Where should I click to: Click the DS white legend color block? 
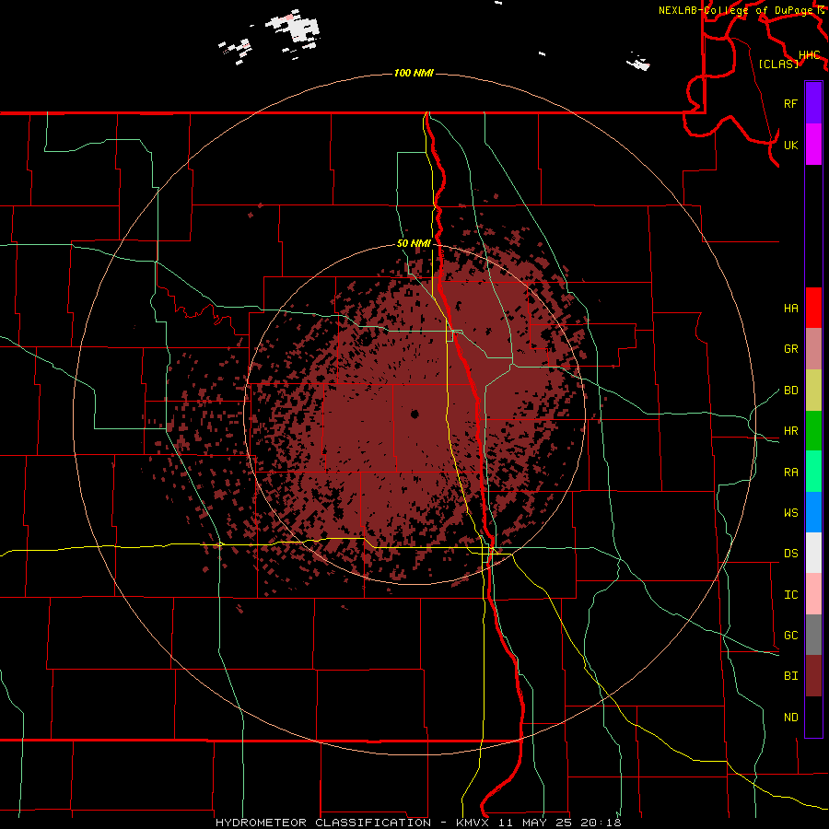813,553
